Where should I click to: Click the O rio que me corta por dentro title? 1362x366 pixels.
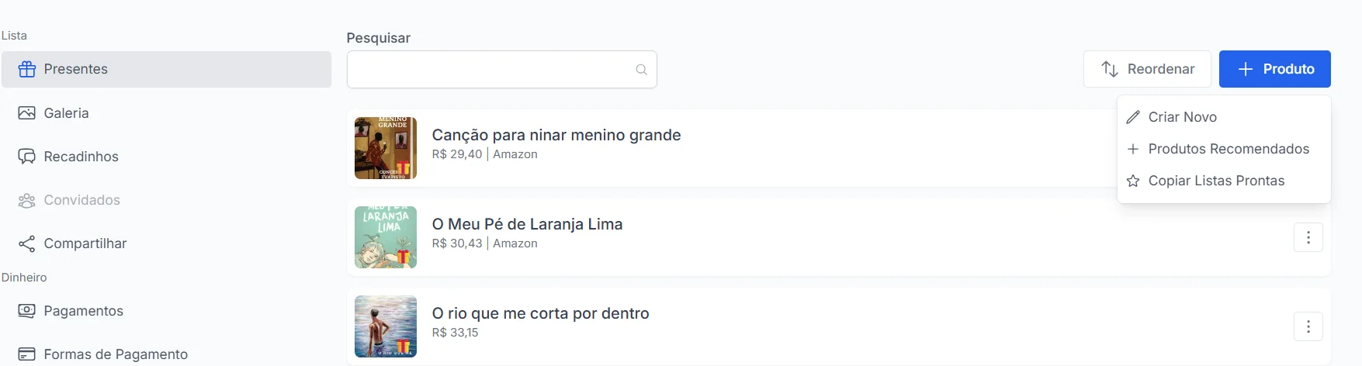[540, 313]
